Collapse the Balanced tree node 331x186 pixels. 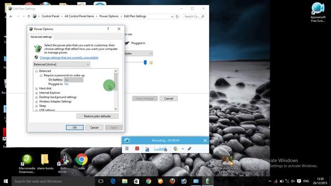(37, 71)
